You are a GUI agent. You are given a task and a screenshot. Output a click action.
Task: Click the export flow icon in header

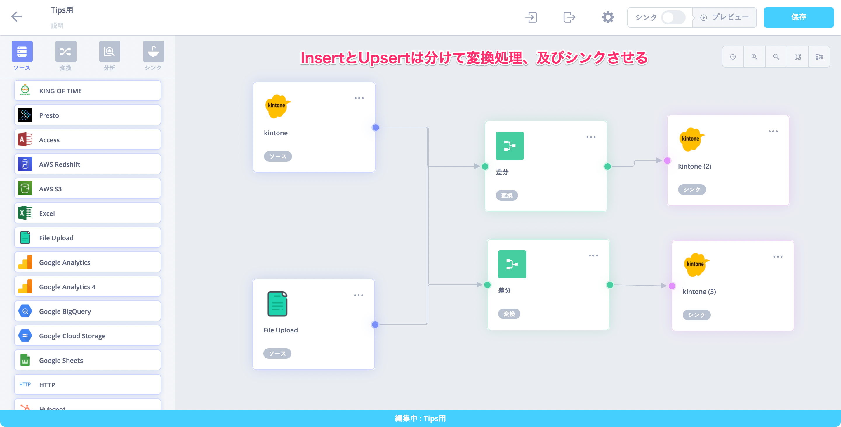tap(569, 17)
